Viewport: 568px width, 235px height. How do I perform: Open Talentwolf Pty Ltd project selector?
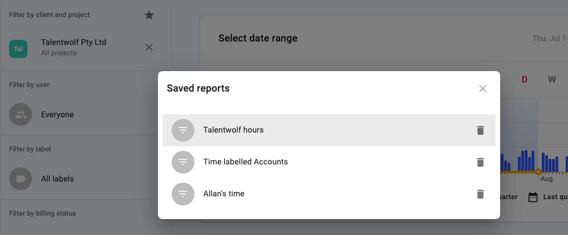(74, 47)
